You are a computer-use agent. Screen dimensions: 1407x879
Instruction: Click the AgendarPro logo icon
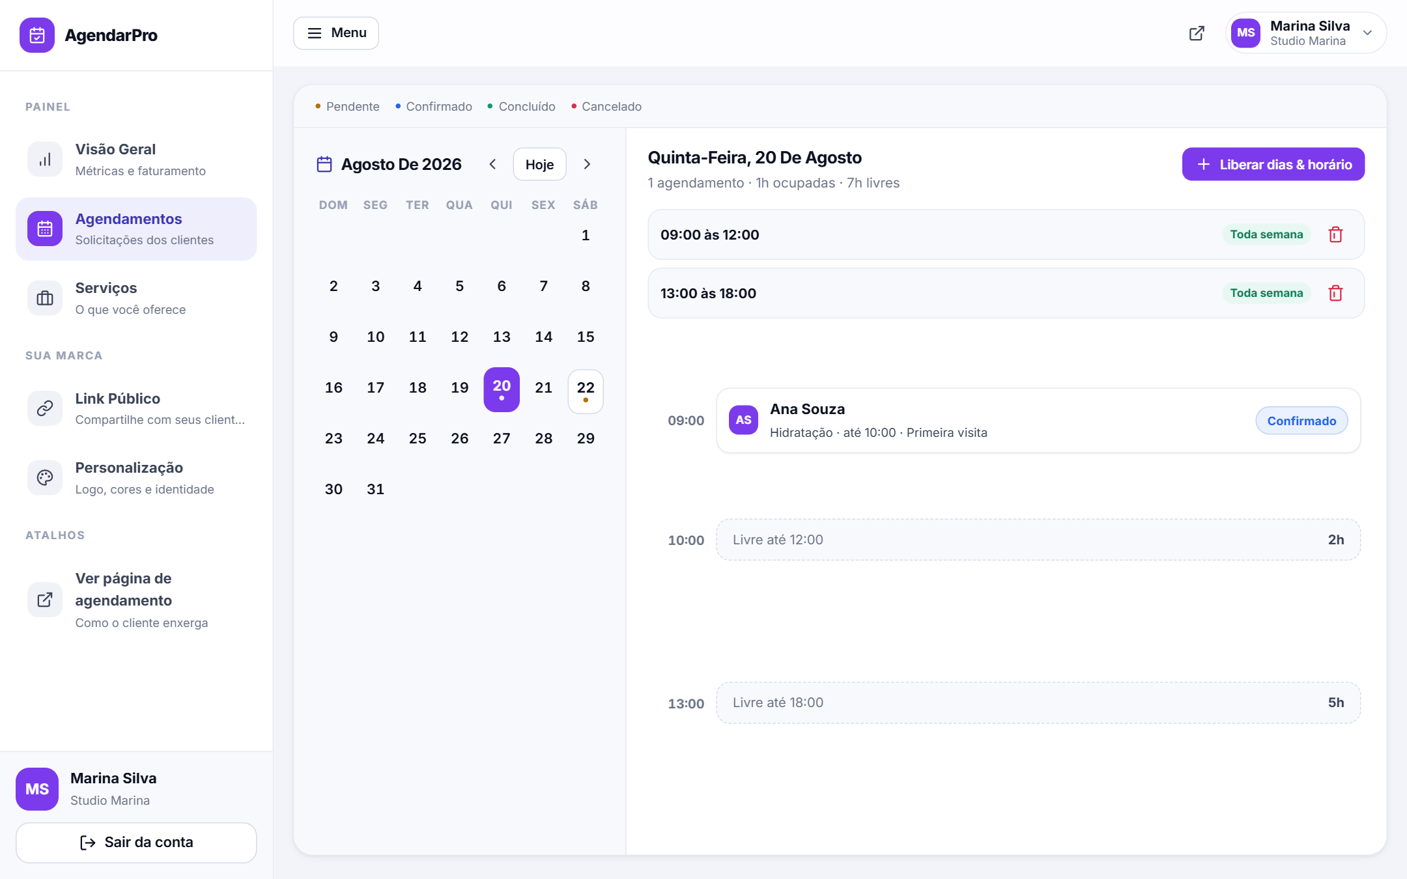point(37,35)
